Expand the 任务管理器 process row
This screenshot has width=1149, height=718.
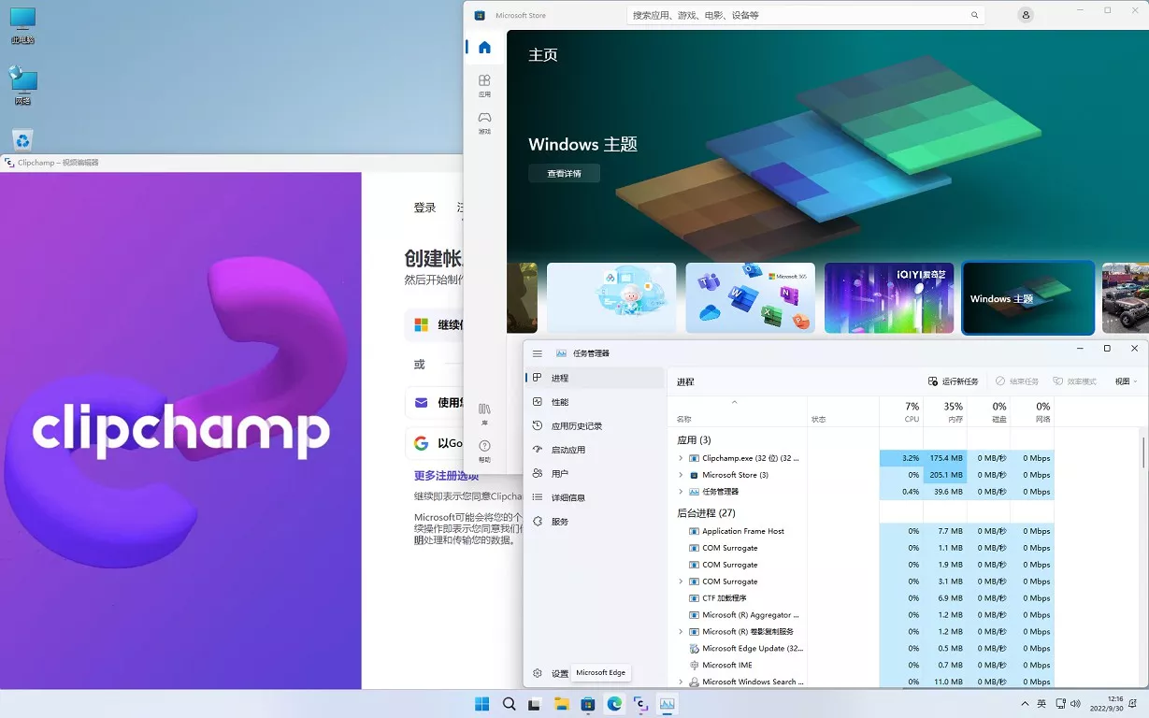[x=681, y=492]
